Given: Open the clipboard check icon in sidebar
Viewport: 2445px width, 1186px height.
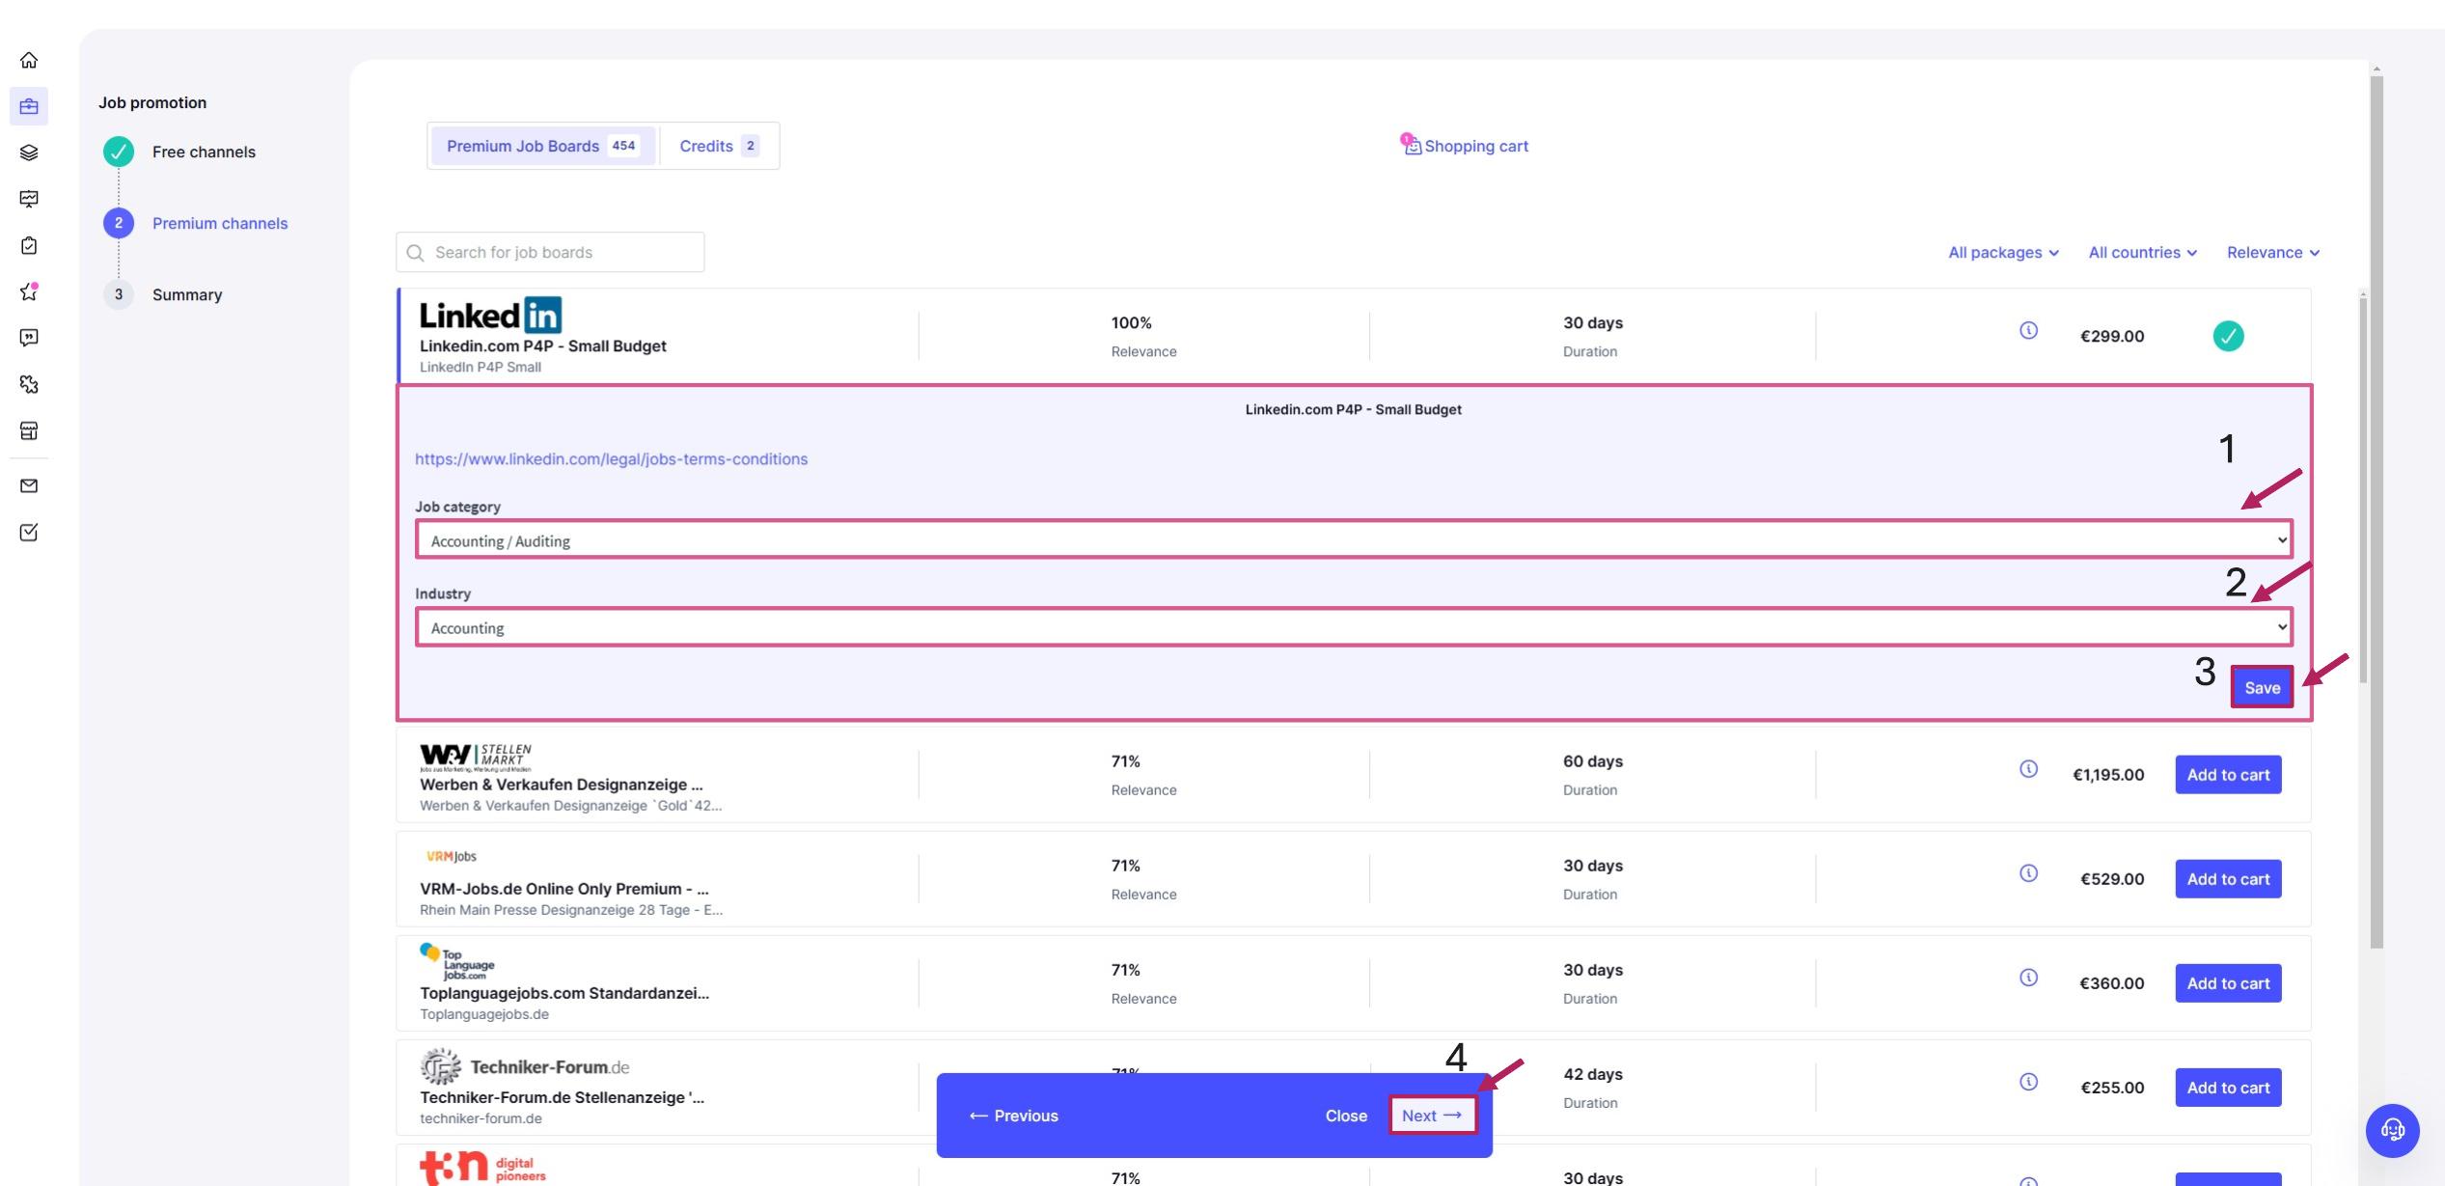Looking at the screenshot, I should (29, 245).
